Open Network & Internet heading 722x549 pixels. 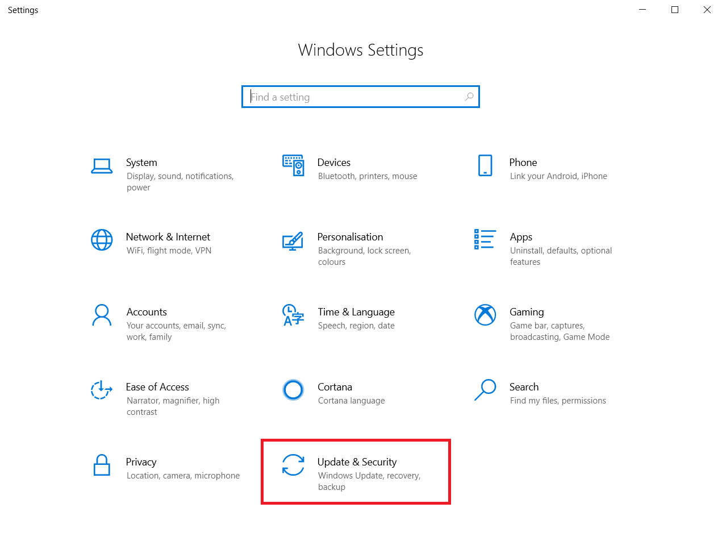tap(168, 237)
